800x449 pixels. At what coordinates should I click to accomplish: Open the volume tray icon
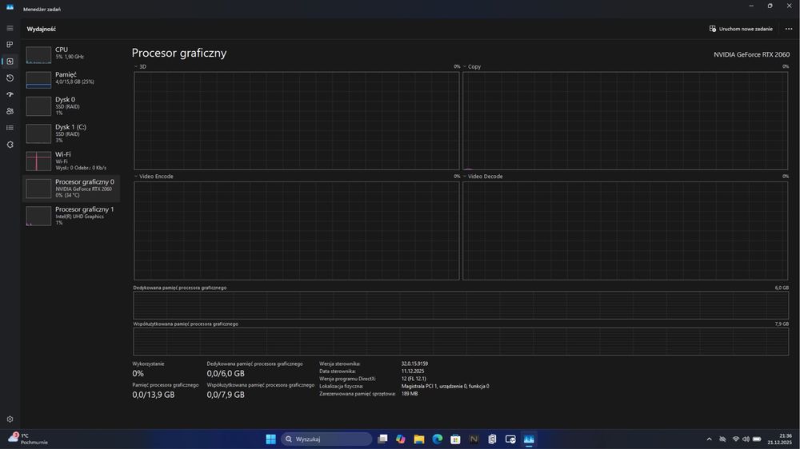746,439
